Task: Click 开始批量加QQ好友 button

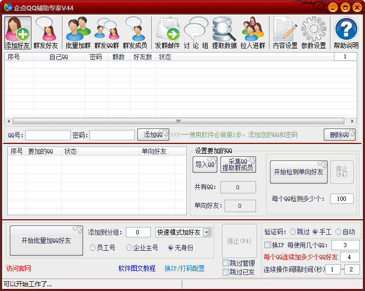Action: coord(46,240)
